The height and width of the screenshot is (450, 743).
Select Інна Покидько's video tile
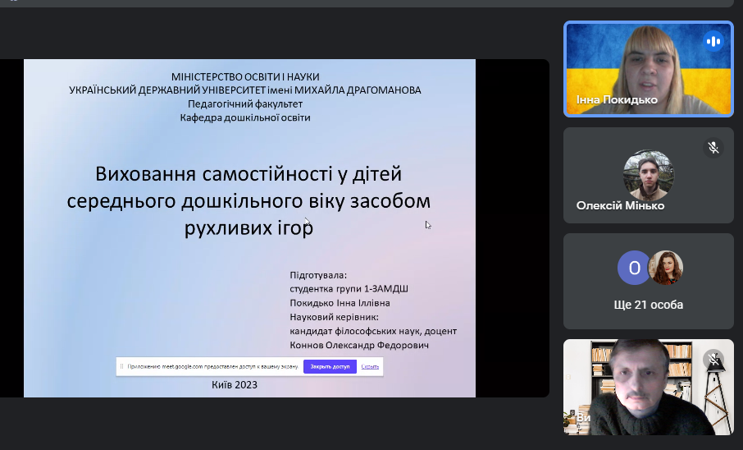coord(648,69)
